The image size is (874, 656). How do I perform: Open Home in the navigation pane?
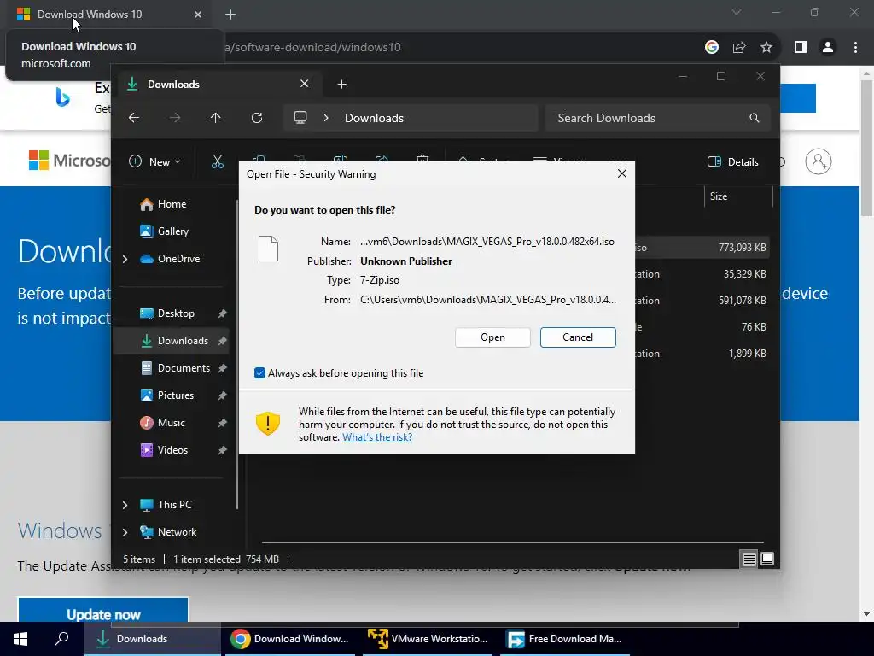(x=172, y=204)
